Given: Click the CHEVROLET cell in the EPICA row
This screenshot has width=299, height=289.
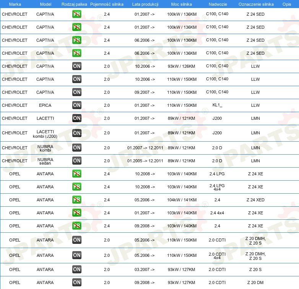Looking at the screenshot, I should tap(15, 105).
